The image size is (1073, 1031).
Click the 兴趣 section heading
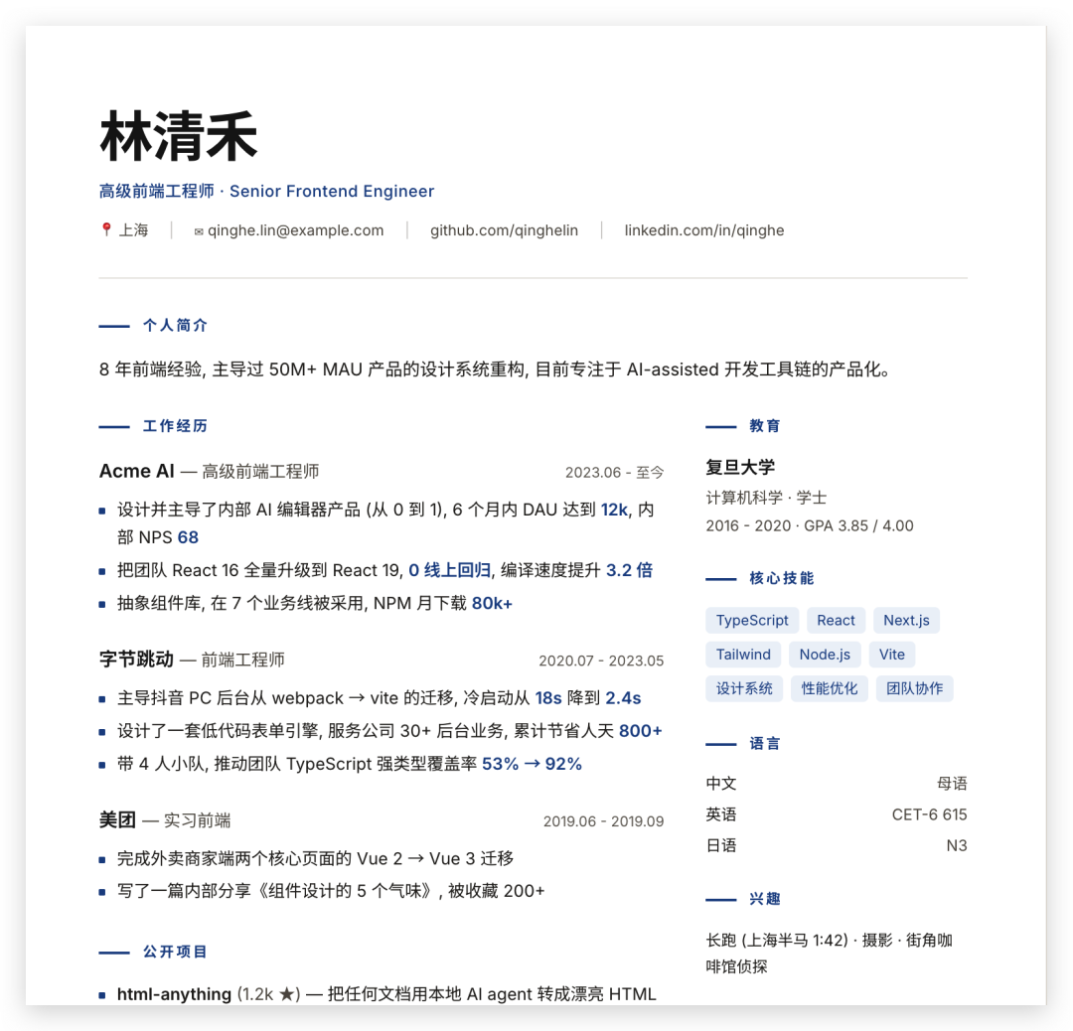(764, 899)
